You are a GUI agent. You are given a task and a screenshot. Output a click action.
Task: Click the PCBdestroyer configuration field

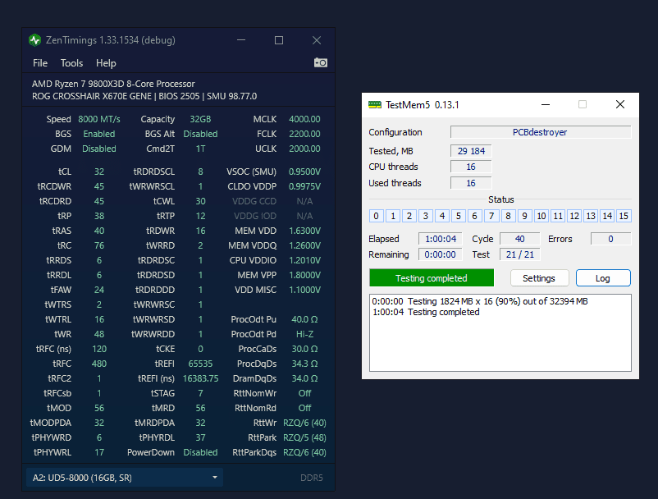pos(541,132)
